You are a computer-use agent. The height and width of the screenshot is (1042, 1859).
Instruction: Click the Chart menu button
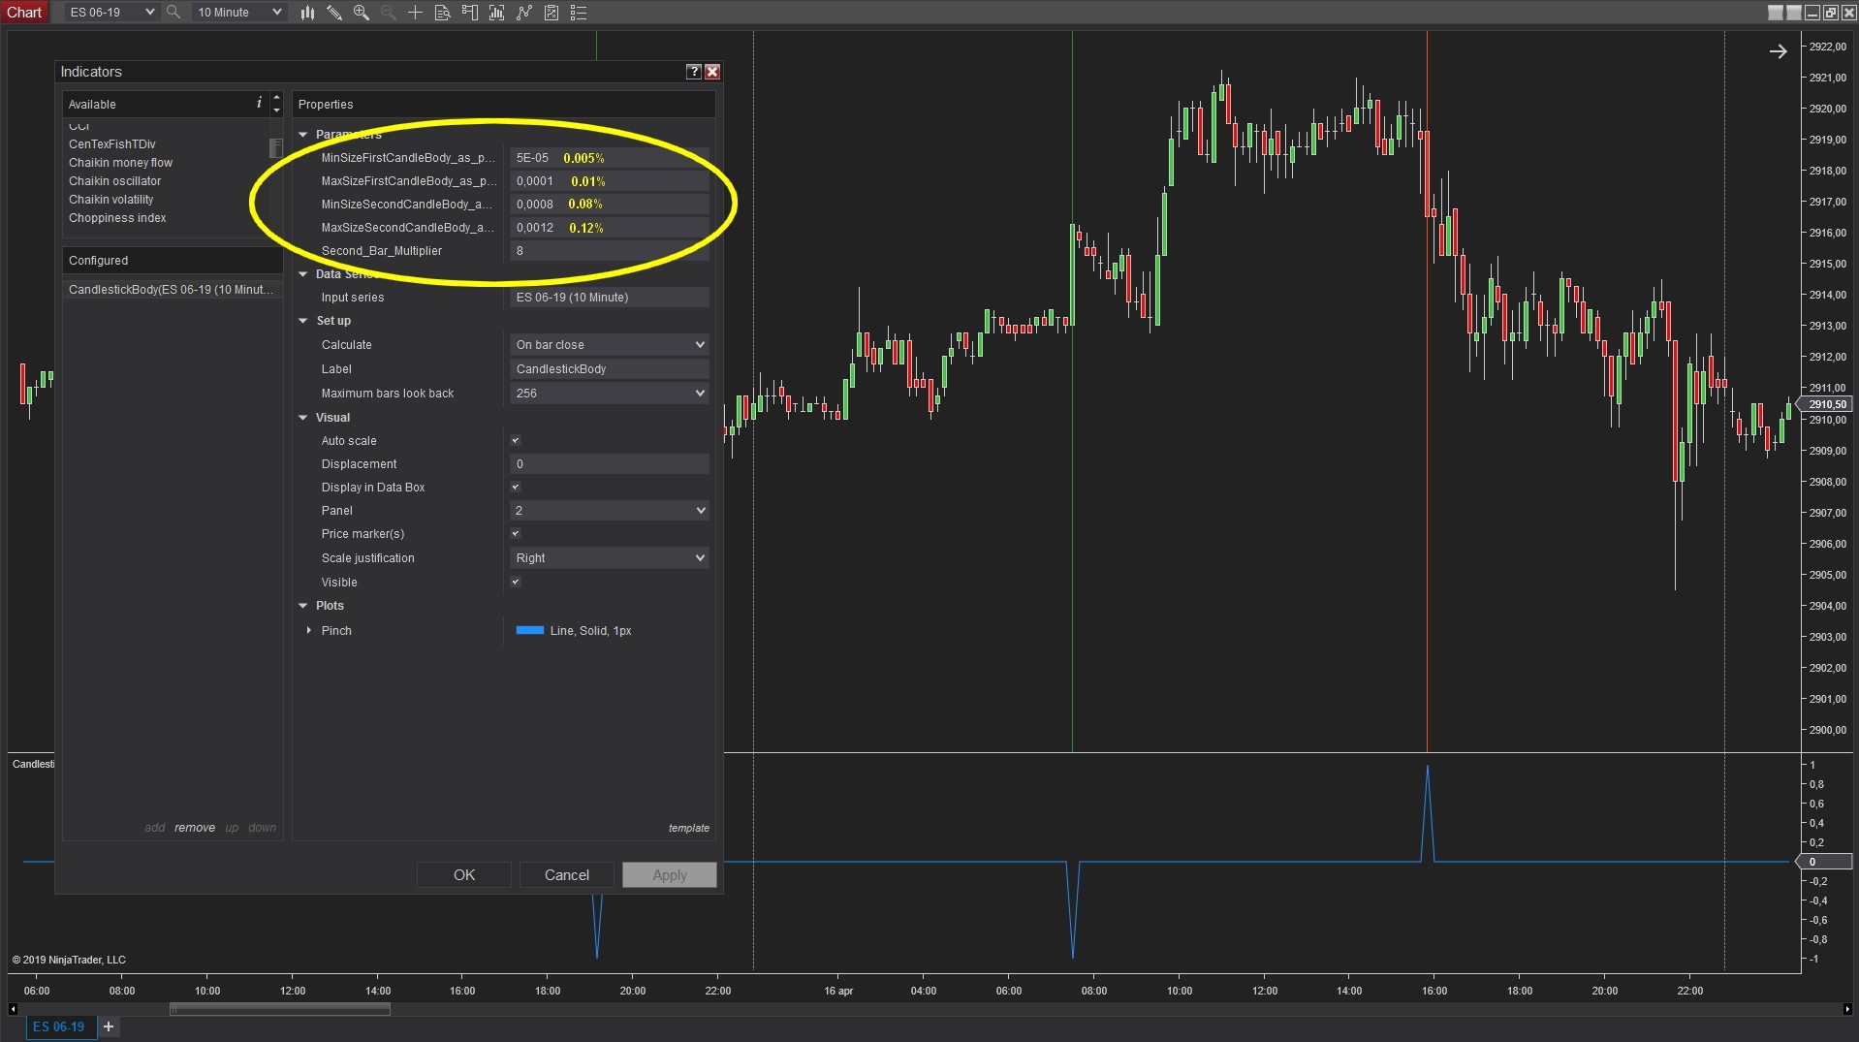pos(24,13)
